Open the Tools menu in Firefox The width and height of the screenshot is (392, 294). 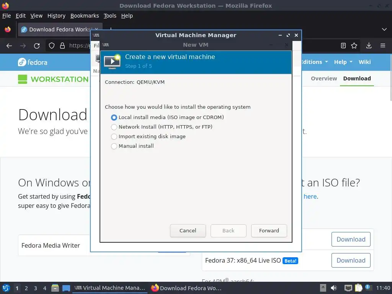tap(110, 16)
